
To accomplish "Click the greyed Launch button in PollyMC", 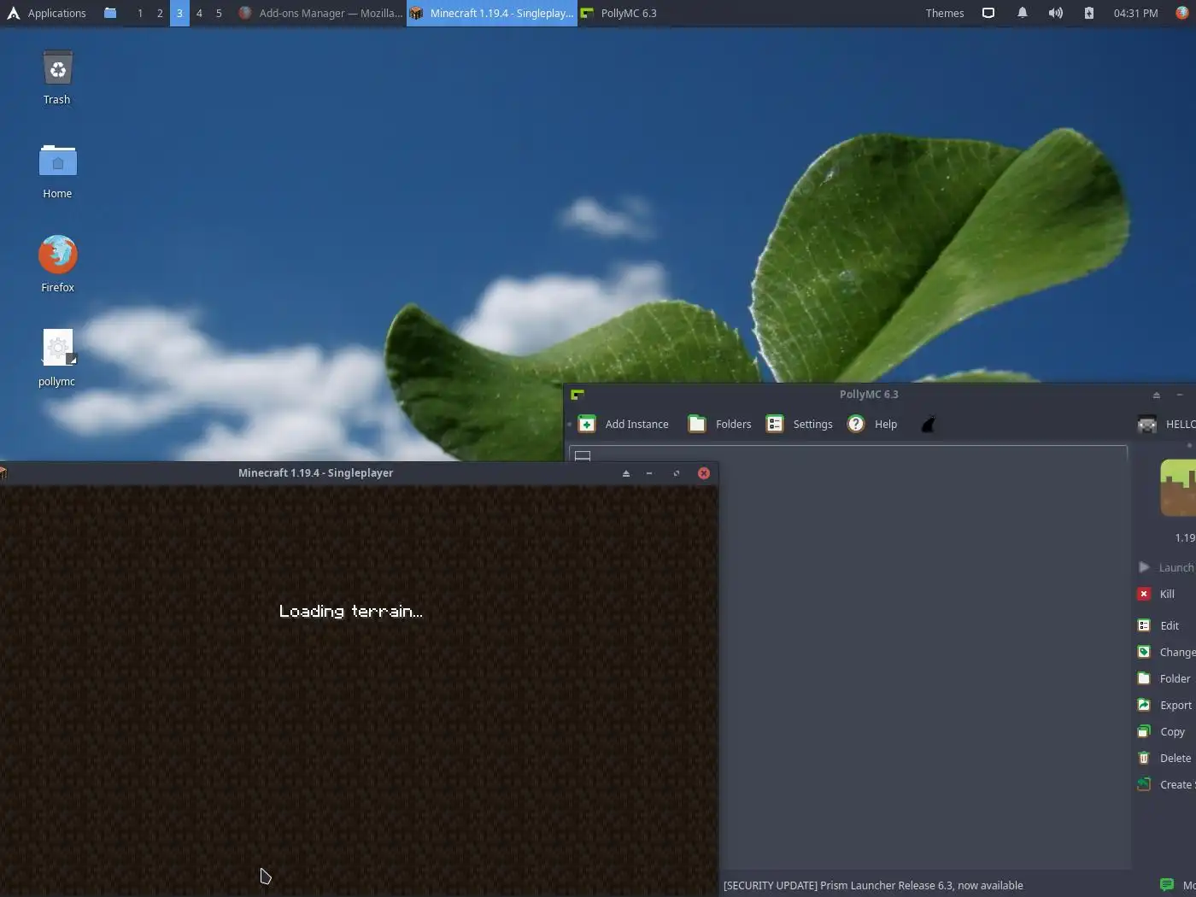I will pos(1166,567).
